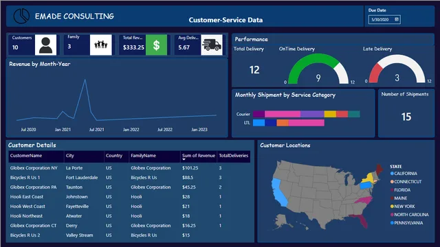This screenshot has height=247, width=440.
Task: Click the Valley Stream city cell
Action: pyautogui.click(x=80, y=235)
